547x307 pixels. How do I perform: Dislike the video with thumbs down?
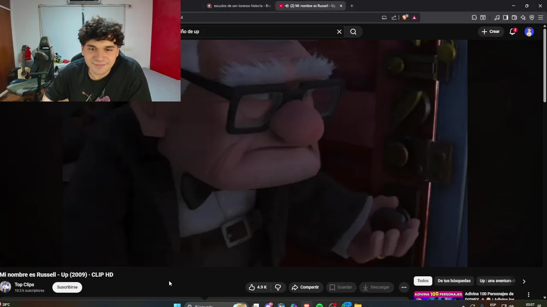[x=278, y=287]
